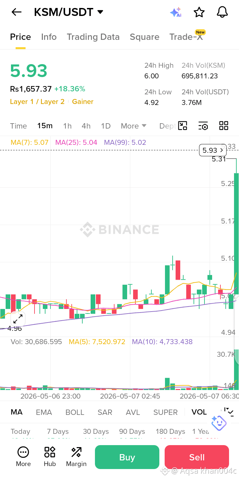Open the chart picture-in-picture icon
This screenshot has width=239, height=479.
pos(183,126)
